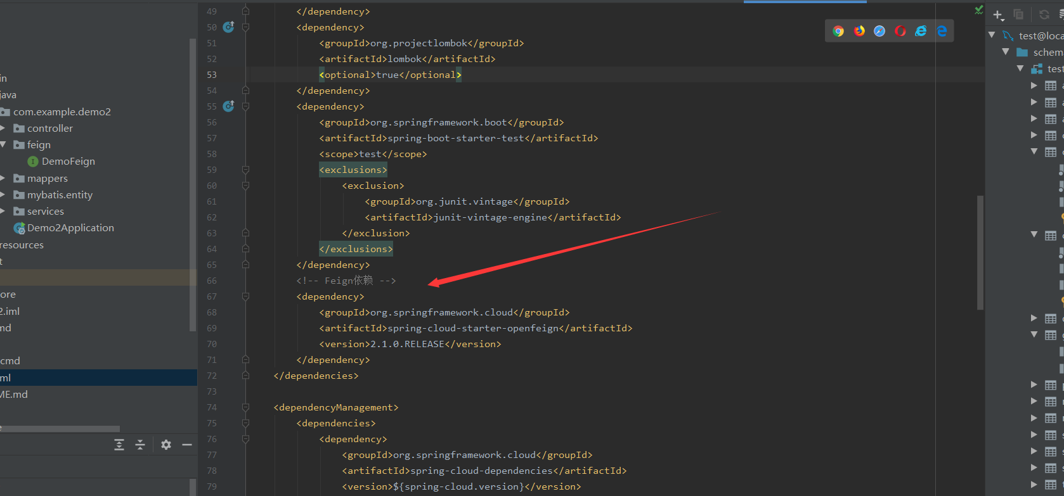The height and width of the screenshot is (496, 1064).
Task: Duplicate data source in Database panel
Action: click(x=1018, y=14)
